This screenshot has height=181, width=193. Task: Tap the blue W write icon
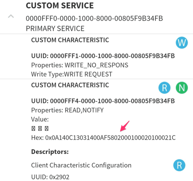pyautogui.click(x=182, y=43)
